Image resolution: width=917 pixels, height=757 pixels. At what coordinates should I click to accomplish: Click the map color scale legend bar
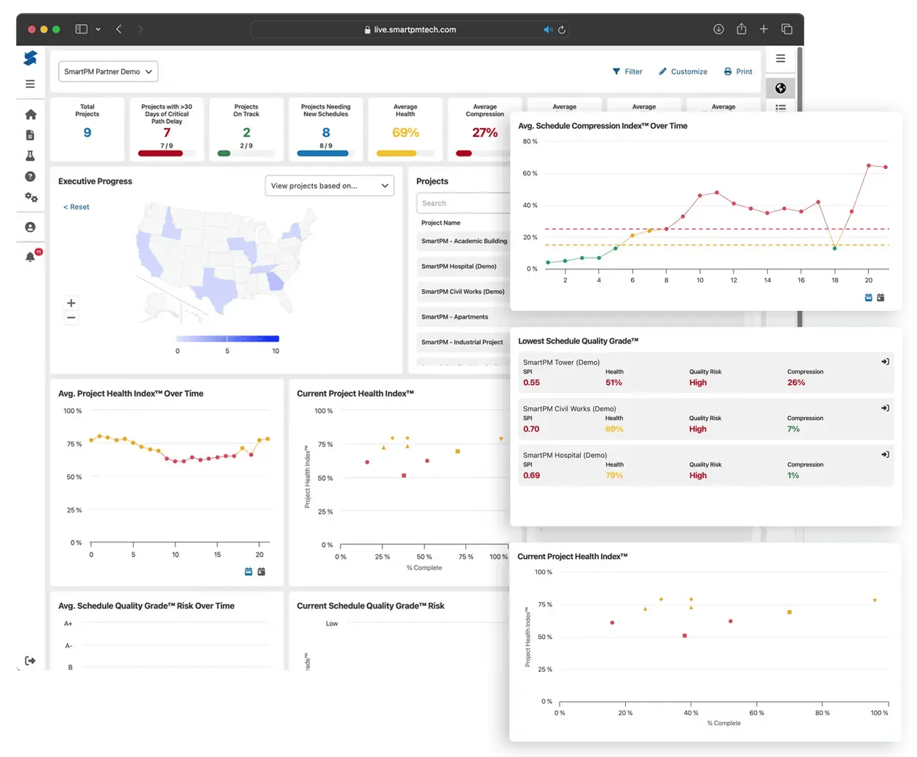pos(228,338)
